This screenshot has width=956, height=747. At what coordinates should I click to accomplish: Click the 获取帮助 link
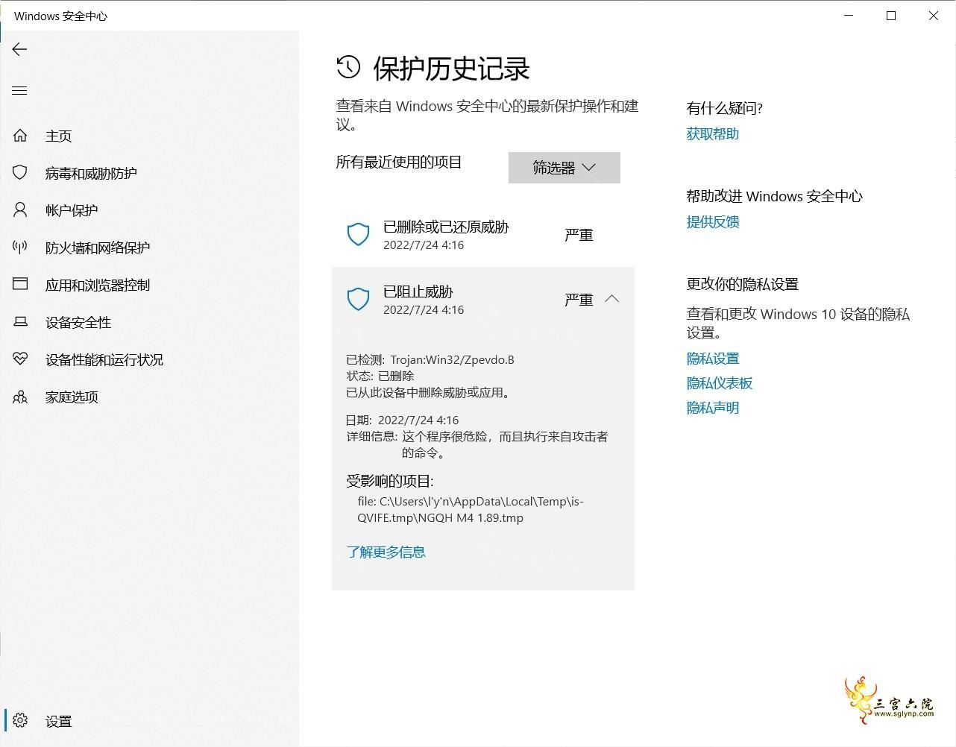tap(713, 133)
